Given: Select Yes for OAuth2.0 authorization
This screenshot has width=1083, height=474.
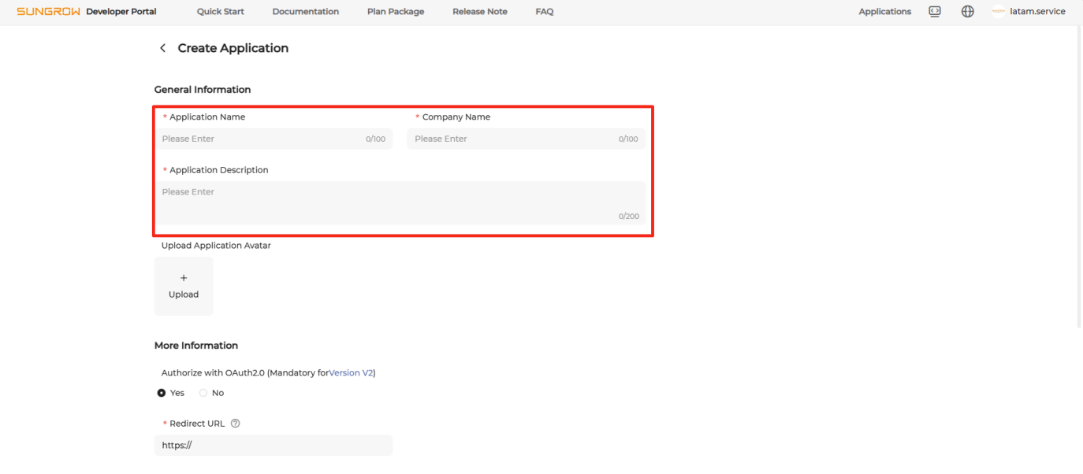Looking at the screenshot, I should coord(162,393).
